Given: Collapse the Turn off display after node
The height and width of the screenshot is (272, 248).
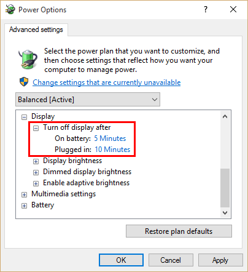Looking at the screenshot, I should [x=36, y=128].
